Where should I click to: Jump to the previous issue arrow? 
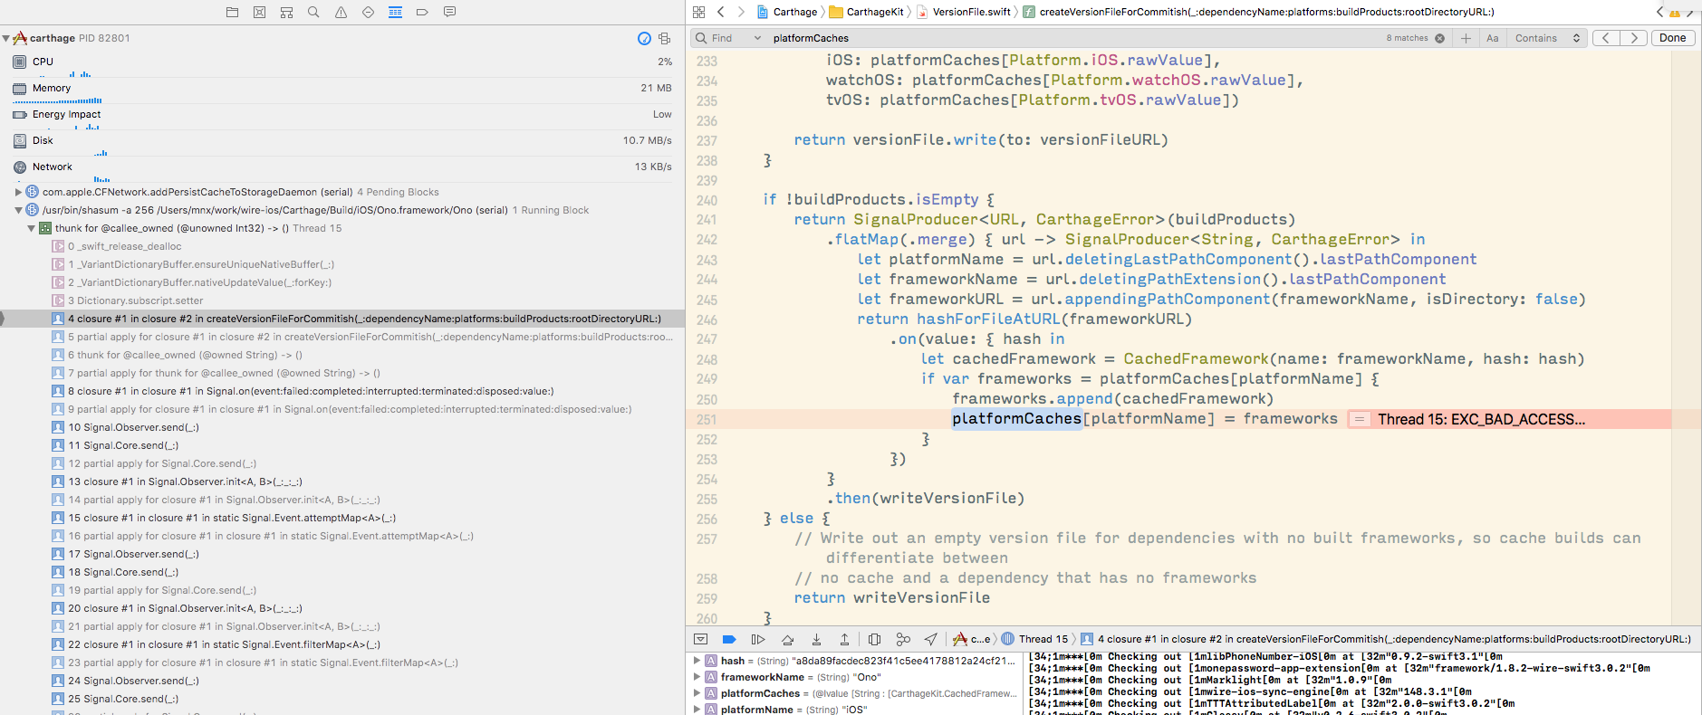point(1660,12)
